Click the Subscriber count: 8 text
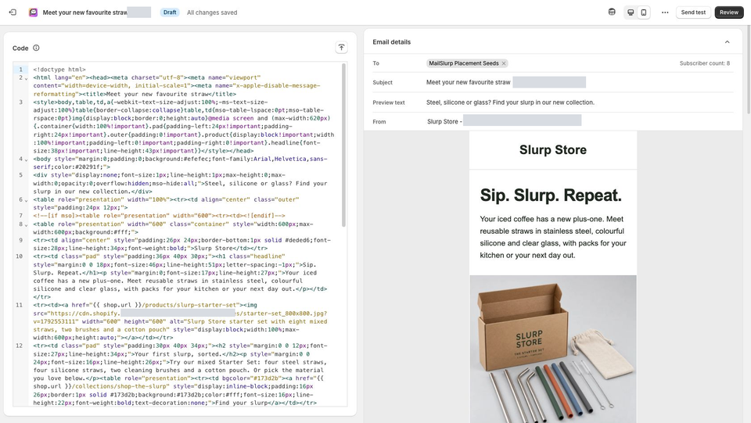This screenshot has height=423, width=751. [705, 63]
